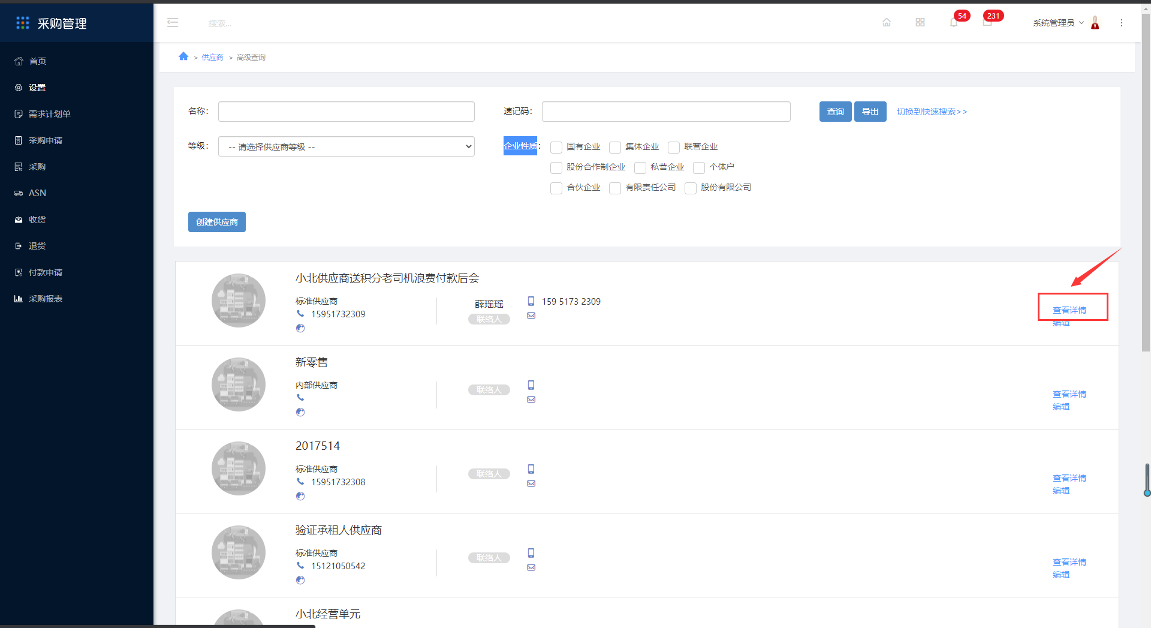Click the globe icon in the 验证承租人供应商 row
The image size is (1151, 628).
pyautogui.click(x=300, y=580)
